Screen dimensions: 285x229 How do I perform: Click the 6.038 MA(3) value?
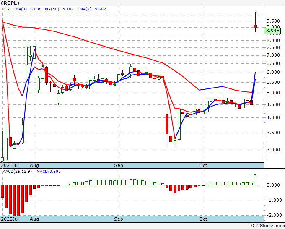36,9
